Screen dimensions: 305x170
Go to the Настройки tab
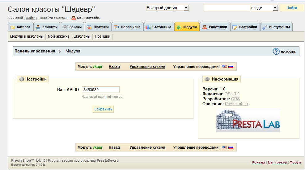pyautogui.click(x=245, y=27)
